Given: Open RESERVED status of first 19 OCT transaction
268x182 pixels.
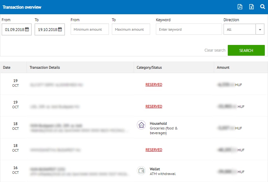Looking at the screenshot, I should point(154,85).
